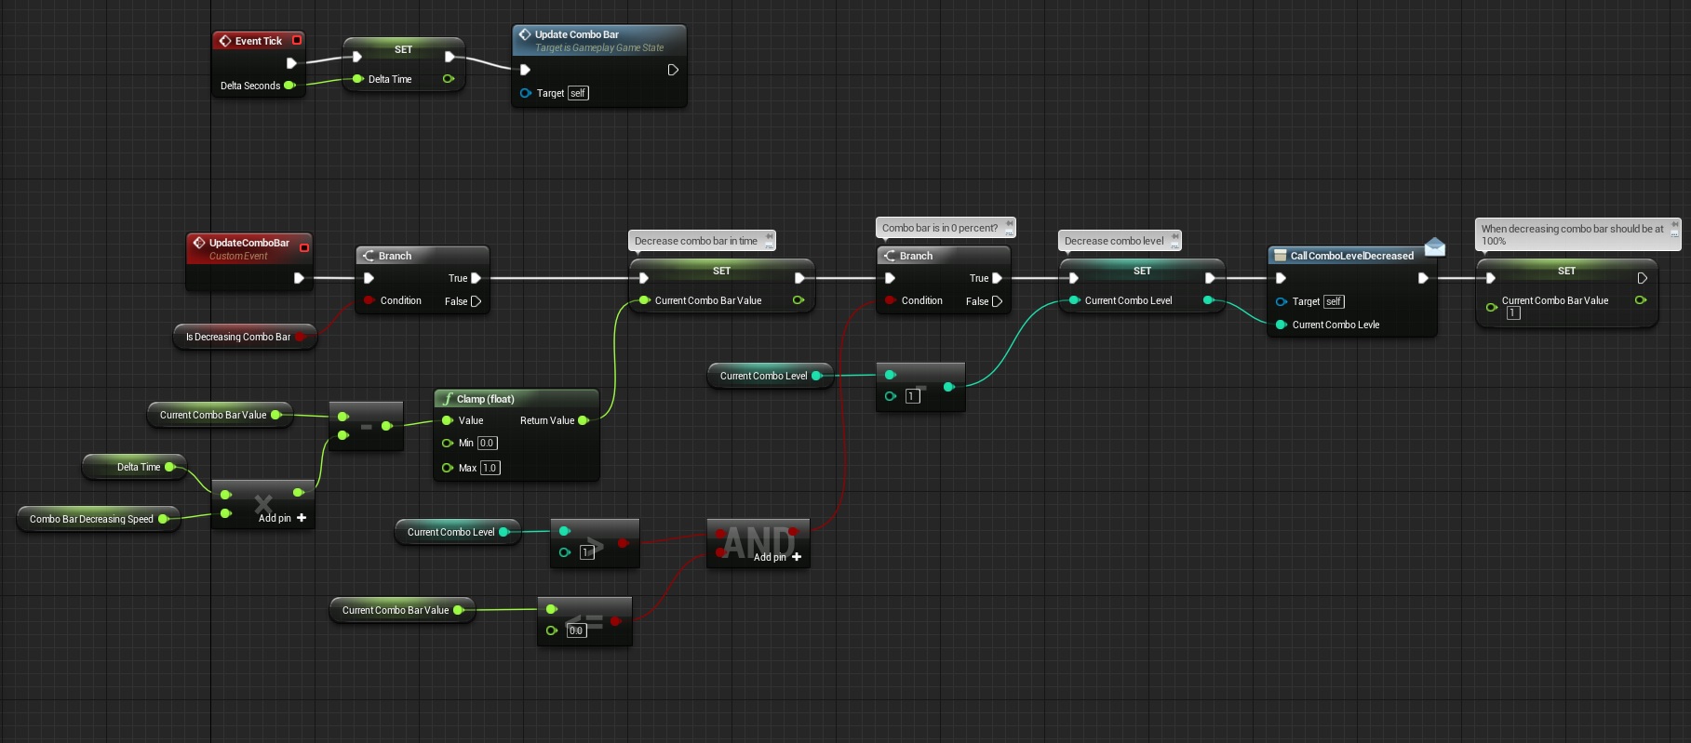Image resolution: width=1691 pixels, height=743 pixels.
Task: Edit the greater-than node's value field
Action: click(587, 552)
